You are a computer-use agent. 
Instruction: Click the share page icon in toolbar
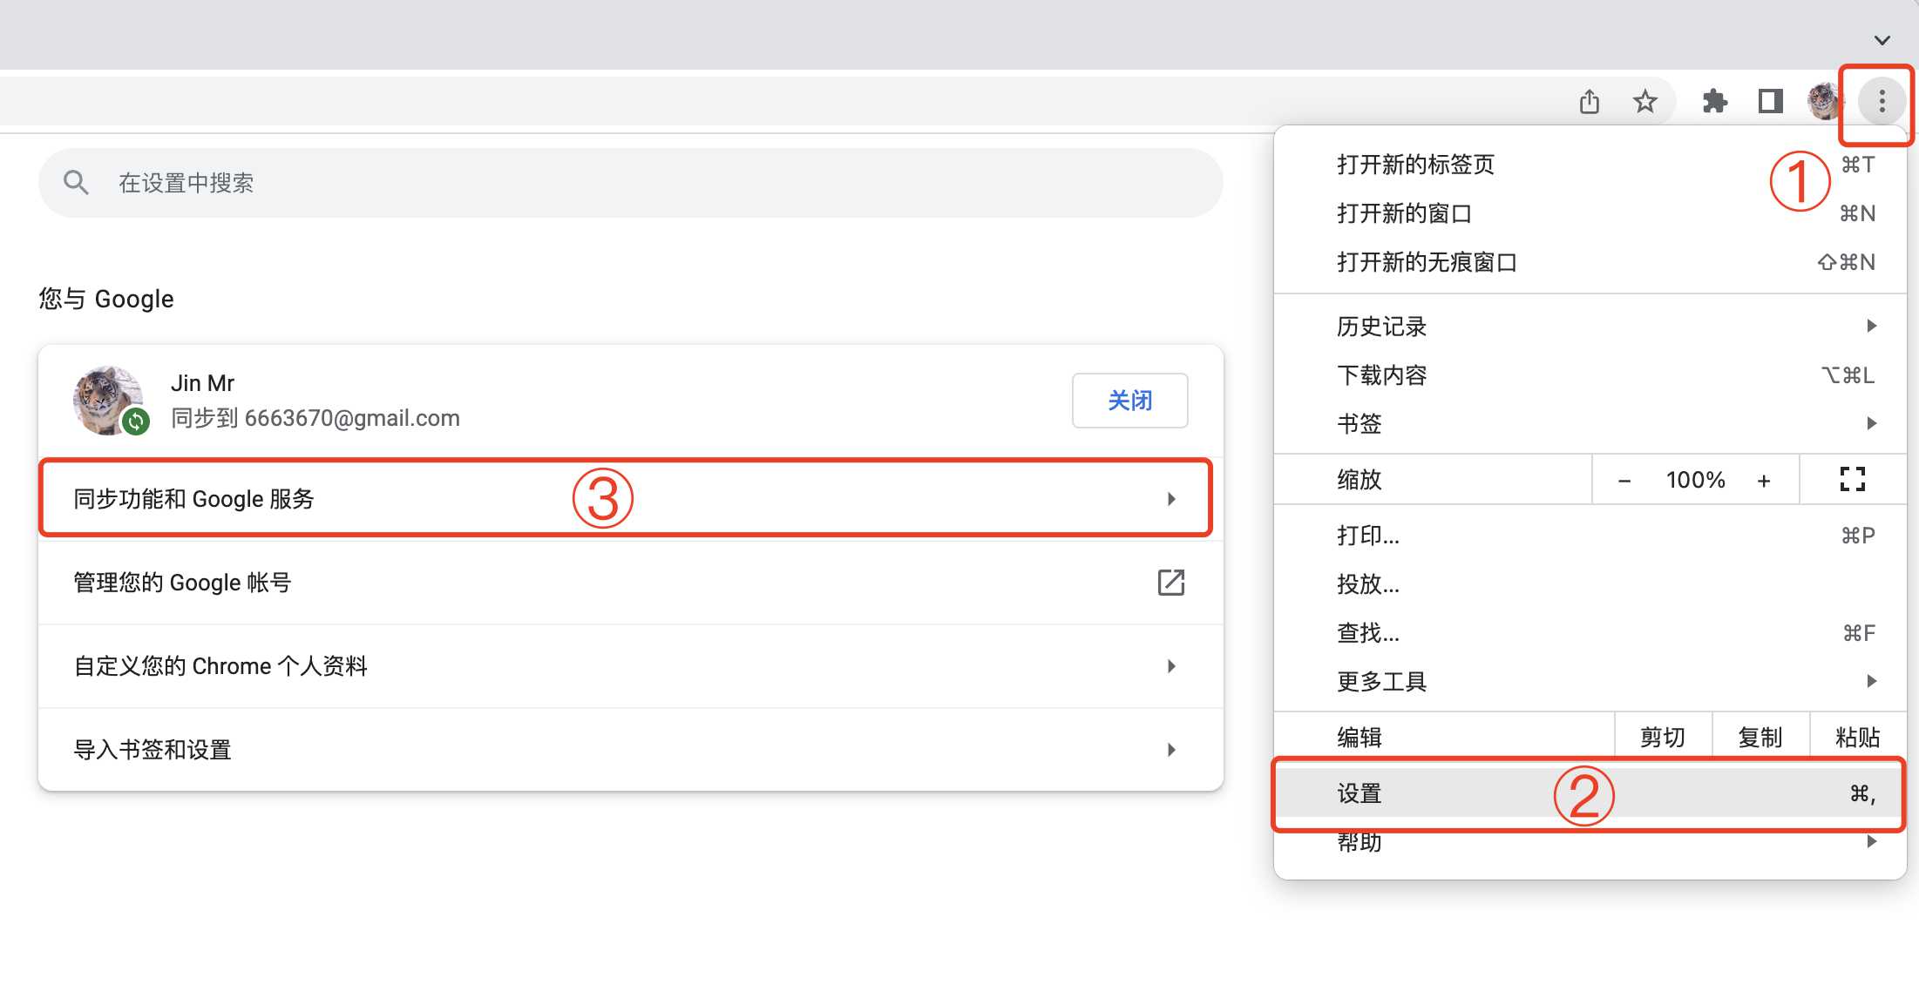tap(1590, 102)
